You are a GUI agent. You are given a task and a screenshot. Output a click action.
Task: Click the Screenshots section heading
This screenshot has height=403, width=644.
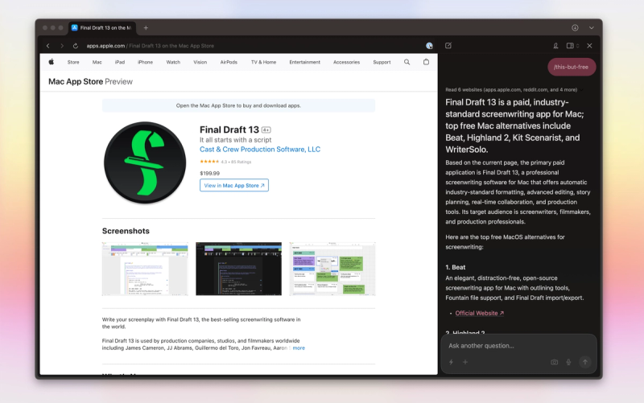click(126, 231)
